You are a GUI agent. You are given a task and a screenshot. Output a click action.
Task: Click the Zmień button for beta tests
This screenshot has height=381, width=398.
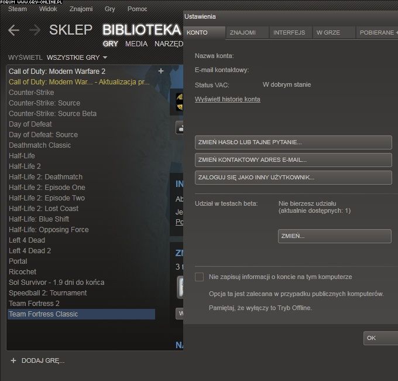(x=335, y=236)
